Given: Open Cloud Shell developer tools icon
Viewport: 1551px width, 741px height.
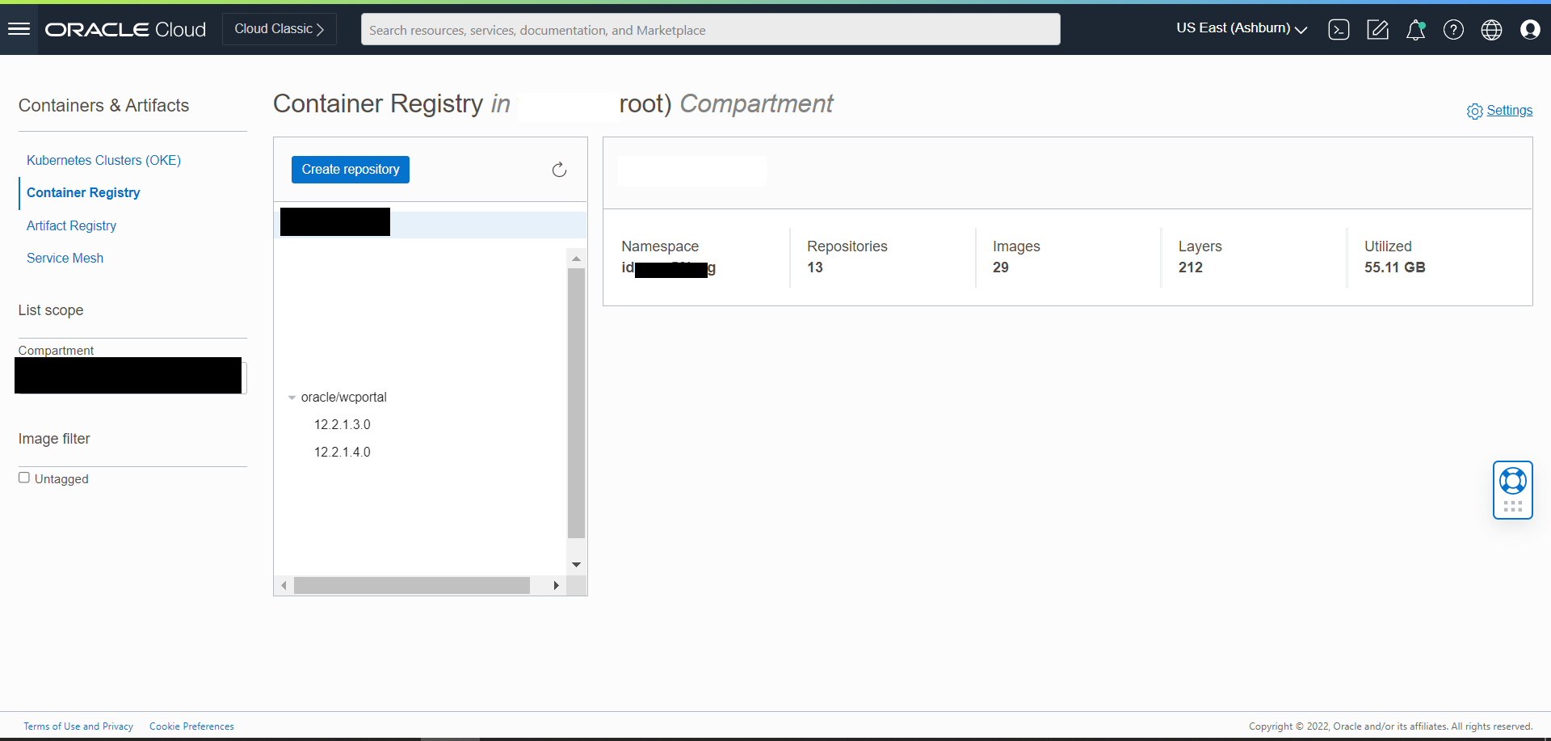Looking at the screenshot, I should [x=1339, y=30].
